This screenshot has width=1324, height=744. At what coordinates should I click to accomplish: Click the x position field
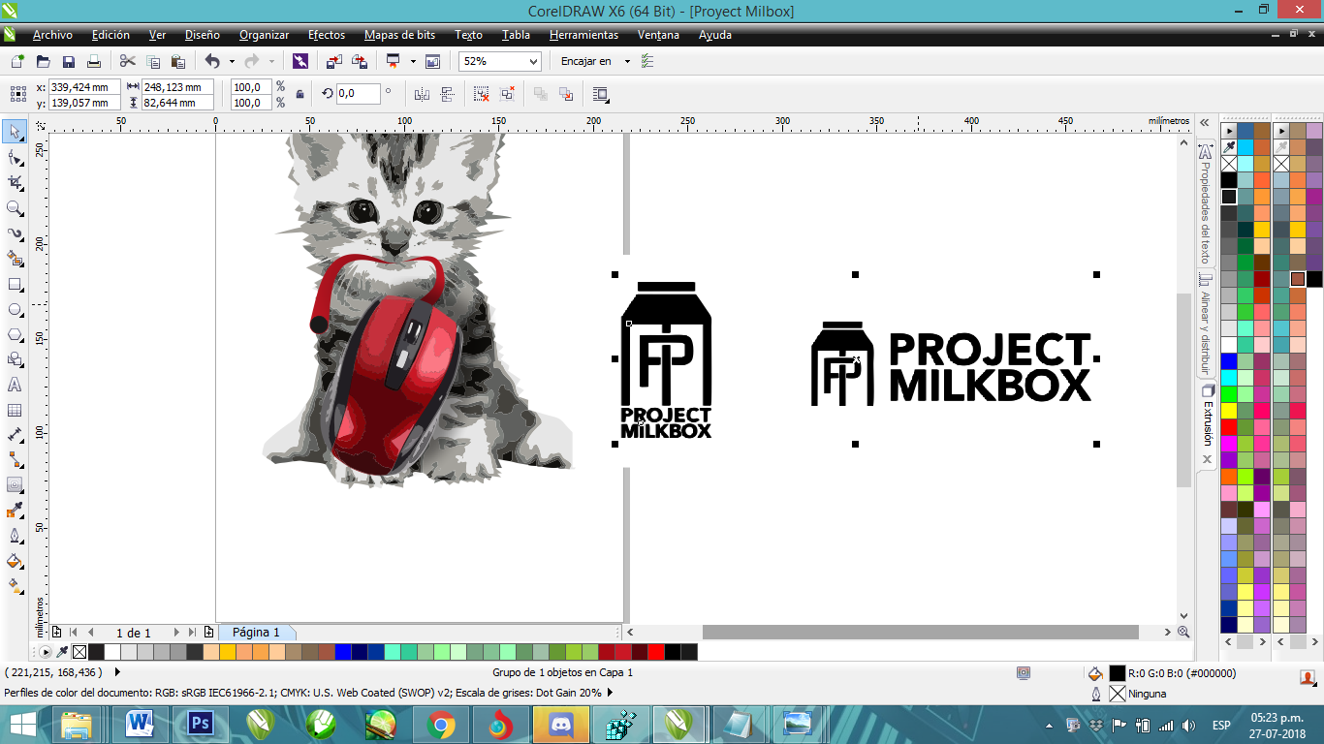(84, 86)
